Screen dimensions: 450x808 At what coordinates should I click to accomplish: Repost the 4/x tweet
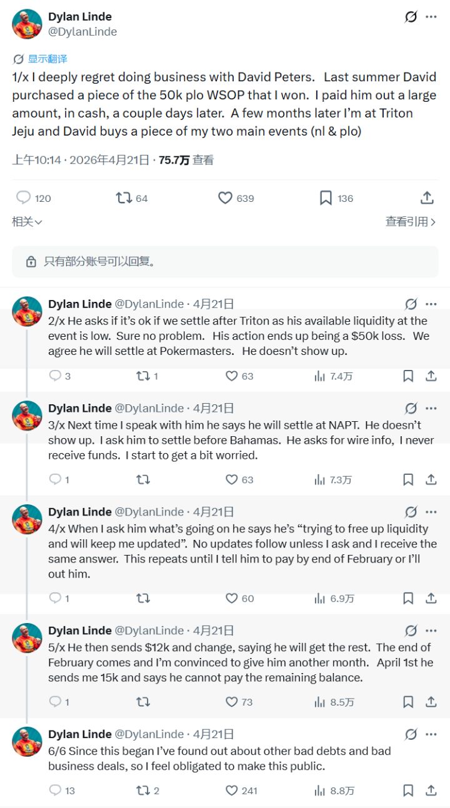pos(142,598)
